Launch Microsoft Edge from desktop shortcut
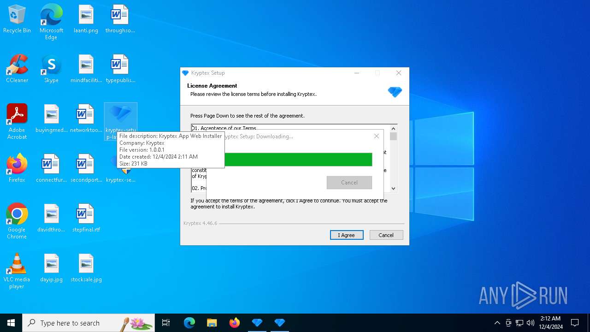This screenshot has width=590, height=332. pyautogui.click(x=51, y=22)
